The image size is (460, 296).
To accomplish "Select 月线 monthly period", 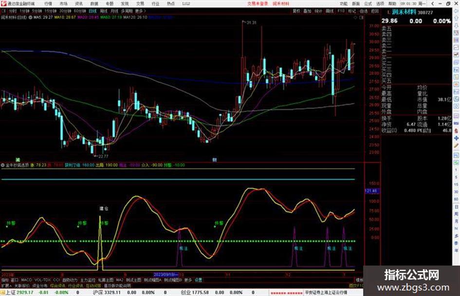I will click(114, 11).
